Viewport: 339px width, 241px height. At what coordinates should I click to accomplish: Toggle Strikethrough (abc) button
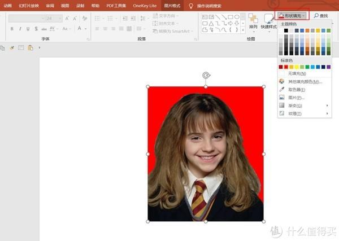coord(44,29)
